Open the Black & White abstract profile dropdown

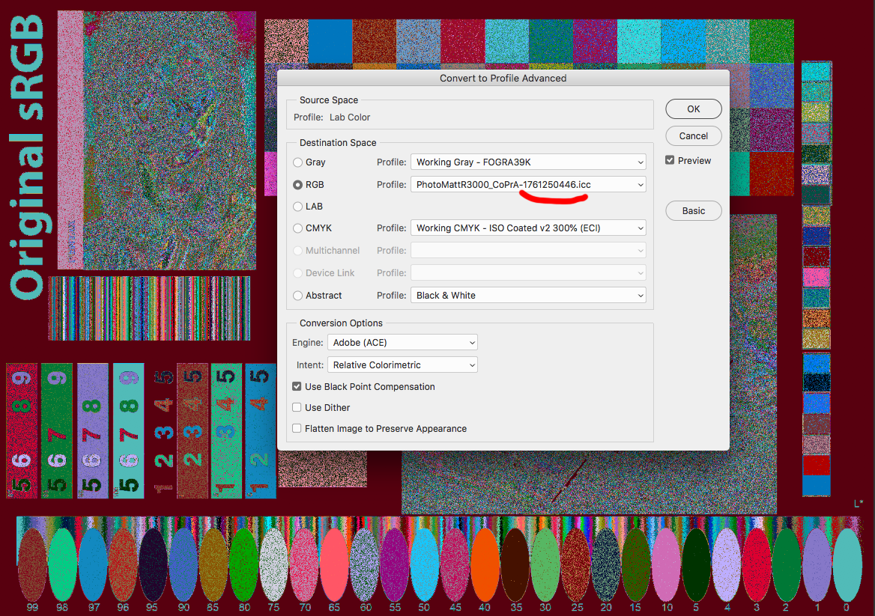pos(527,296)
